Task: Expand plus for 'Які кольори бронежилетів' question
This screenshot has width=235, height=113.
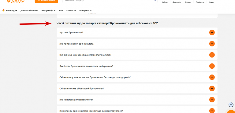Action: click(212, 111)
